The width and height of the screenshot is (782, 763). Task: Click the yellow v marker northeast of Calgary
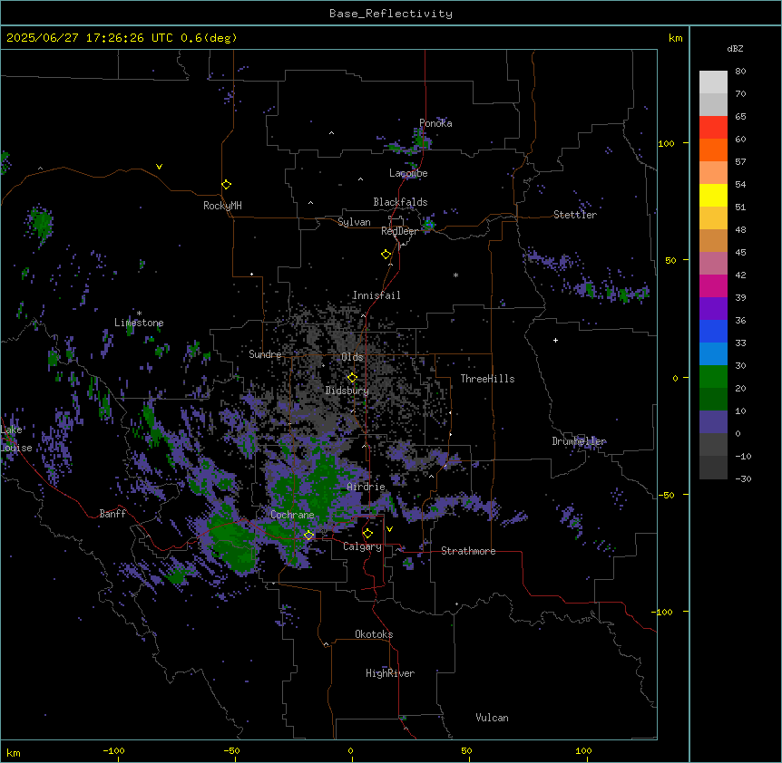(x=389, y=529)
